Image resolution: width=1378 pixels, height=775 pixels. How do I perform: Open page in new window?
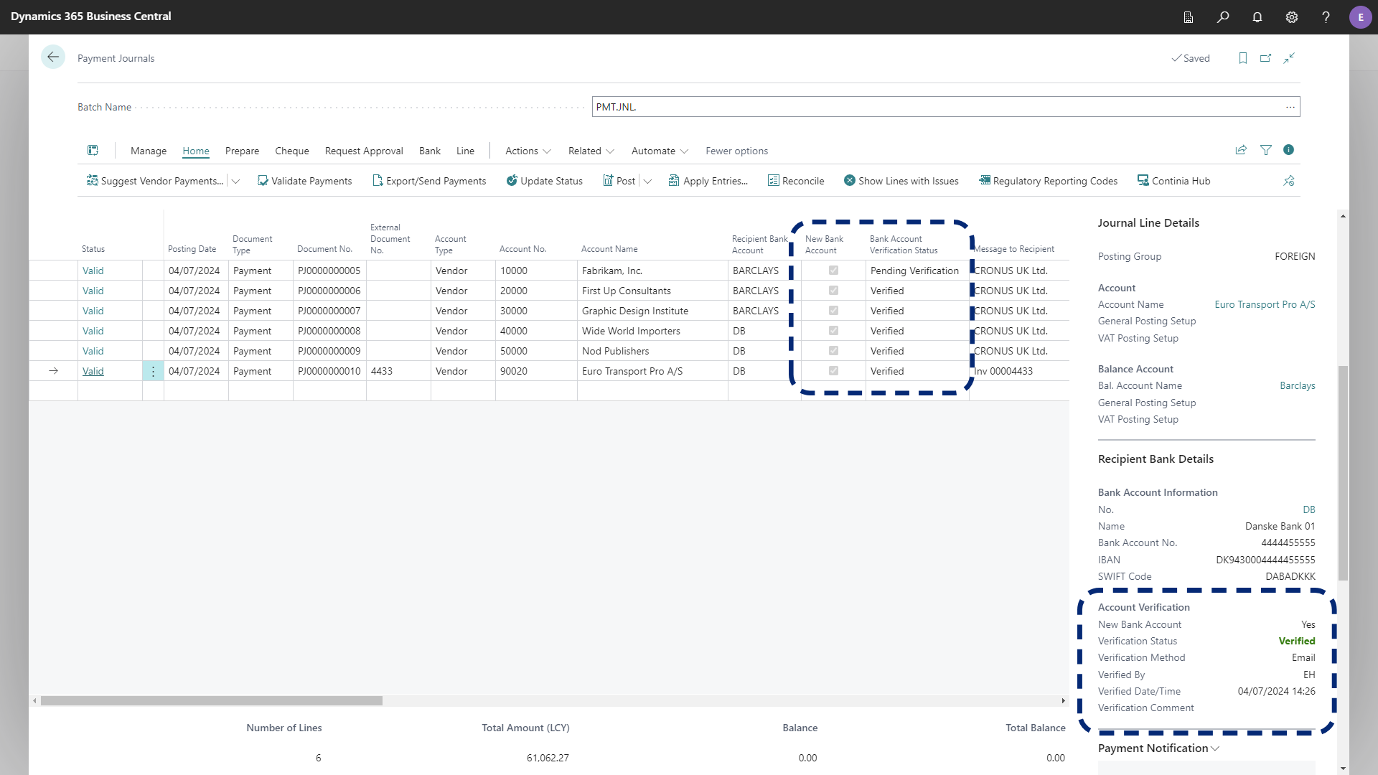(x=1266, y=58)
